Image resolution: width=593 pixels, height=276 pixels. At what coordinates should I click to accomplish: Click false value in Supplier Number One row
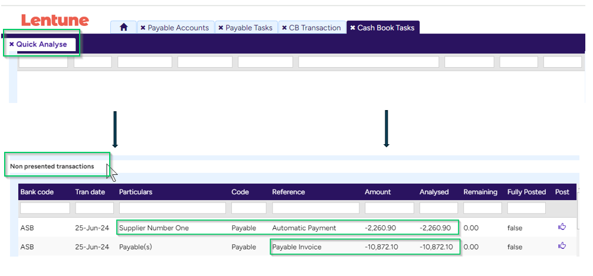coord(515,228)
